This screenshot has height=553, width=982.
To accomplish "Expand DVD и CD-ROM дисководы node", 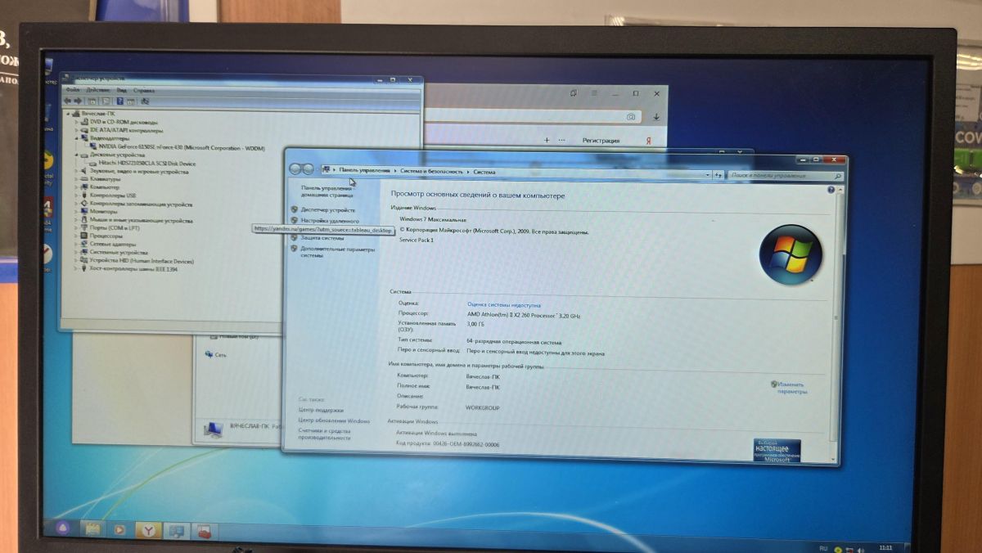I will (x=78, y=121).
